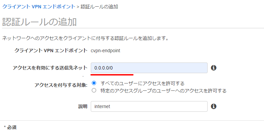Click the 説明 field containing internet

149,106
